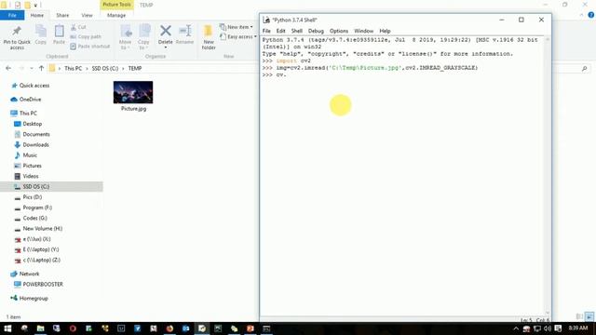Click the Copy icon in Clipboard group
The height and width of the screenshot is (335, 596).
click(x=41, y=32)
